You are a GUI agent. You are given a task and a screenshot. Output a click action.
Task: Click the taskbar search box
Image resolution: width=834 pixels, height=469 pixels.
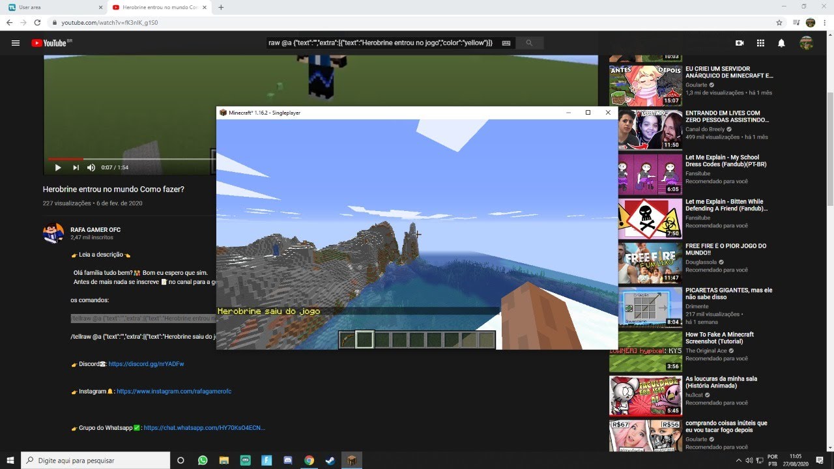tap(95, 461)
